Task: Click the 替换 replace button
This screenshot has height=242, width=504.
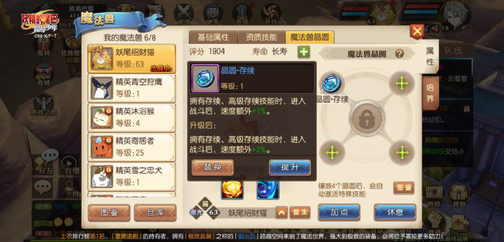Action: pos(213,167)
